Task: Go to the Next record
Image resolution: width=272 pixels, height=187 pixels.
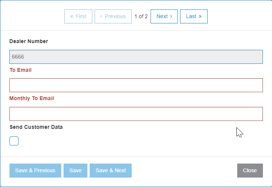Action: [x=164, y=17]
